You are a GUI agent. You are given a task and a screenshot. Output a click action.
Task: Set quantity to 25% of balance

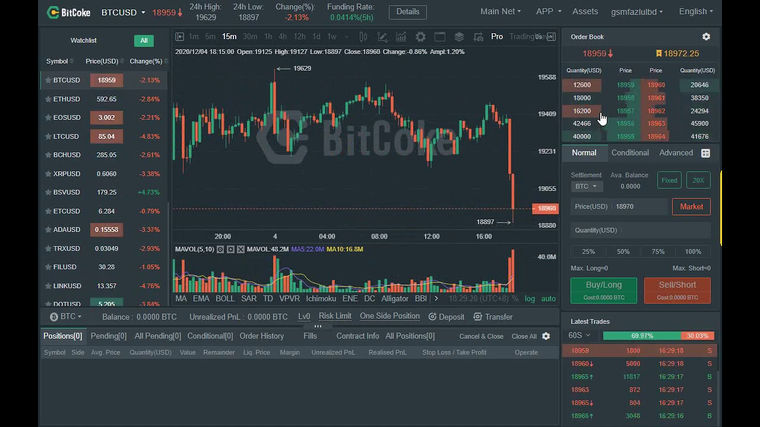tap(588, 251)
